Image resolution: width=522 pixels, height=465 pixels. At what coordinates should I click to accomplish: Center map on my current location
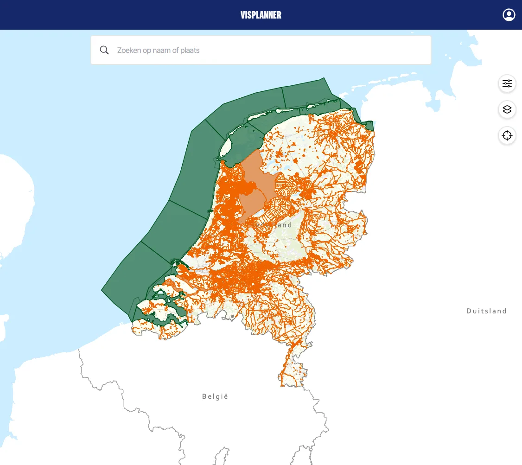pyautogui.click(x=507, y=135)
